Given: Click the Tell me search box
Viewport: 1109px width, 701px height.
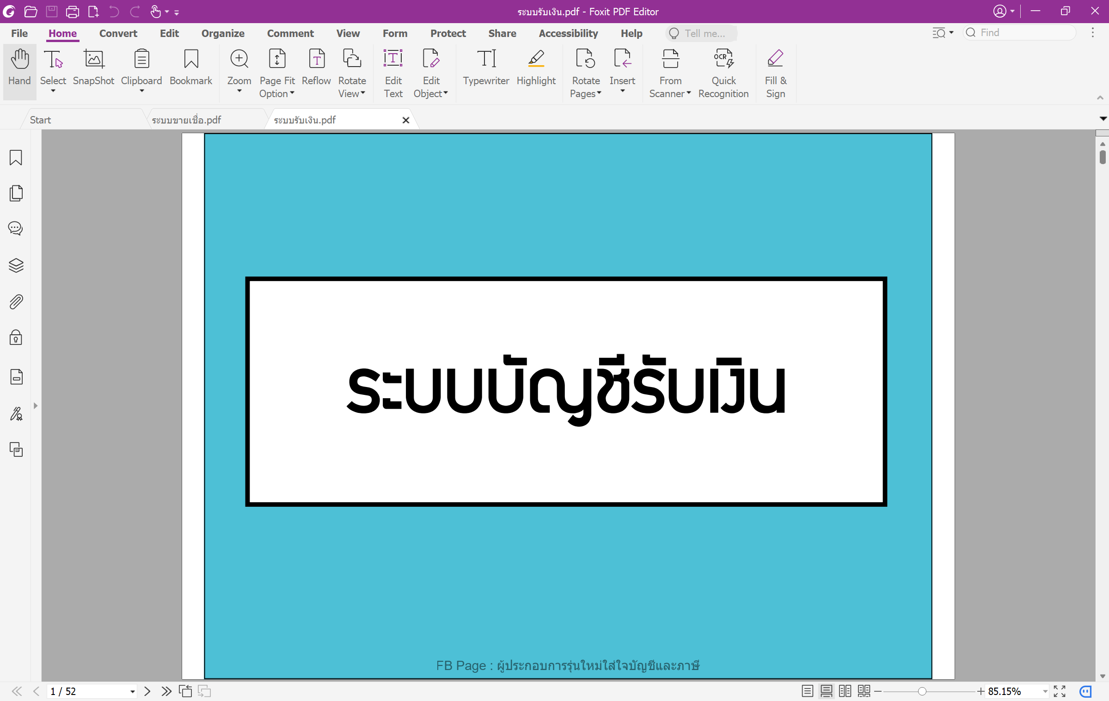Looking at the screenshot, I should 701,33.
